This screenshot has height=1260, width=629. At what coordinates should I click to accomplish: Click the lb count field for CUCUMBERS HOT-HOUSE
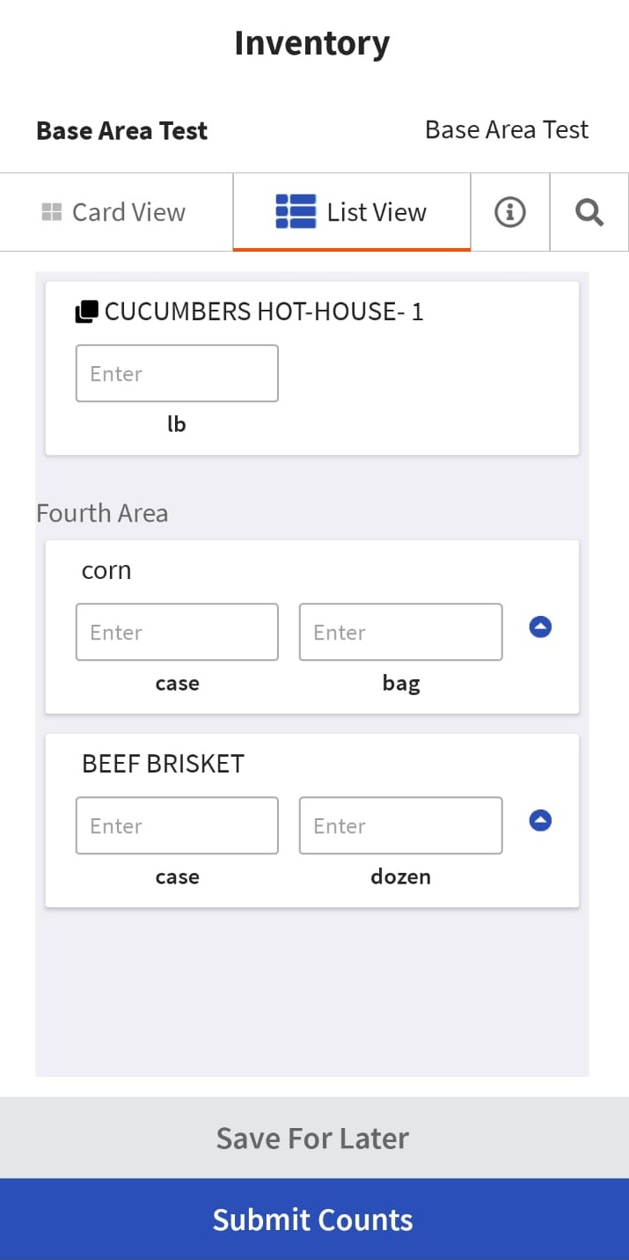coord(176,373)
